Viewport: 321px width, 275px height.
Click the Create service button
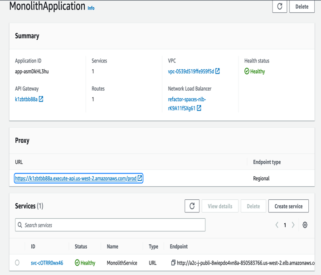(288, 206)
